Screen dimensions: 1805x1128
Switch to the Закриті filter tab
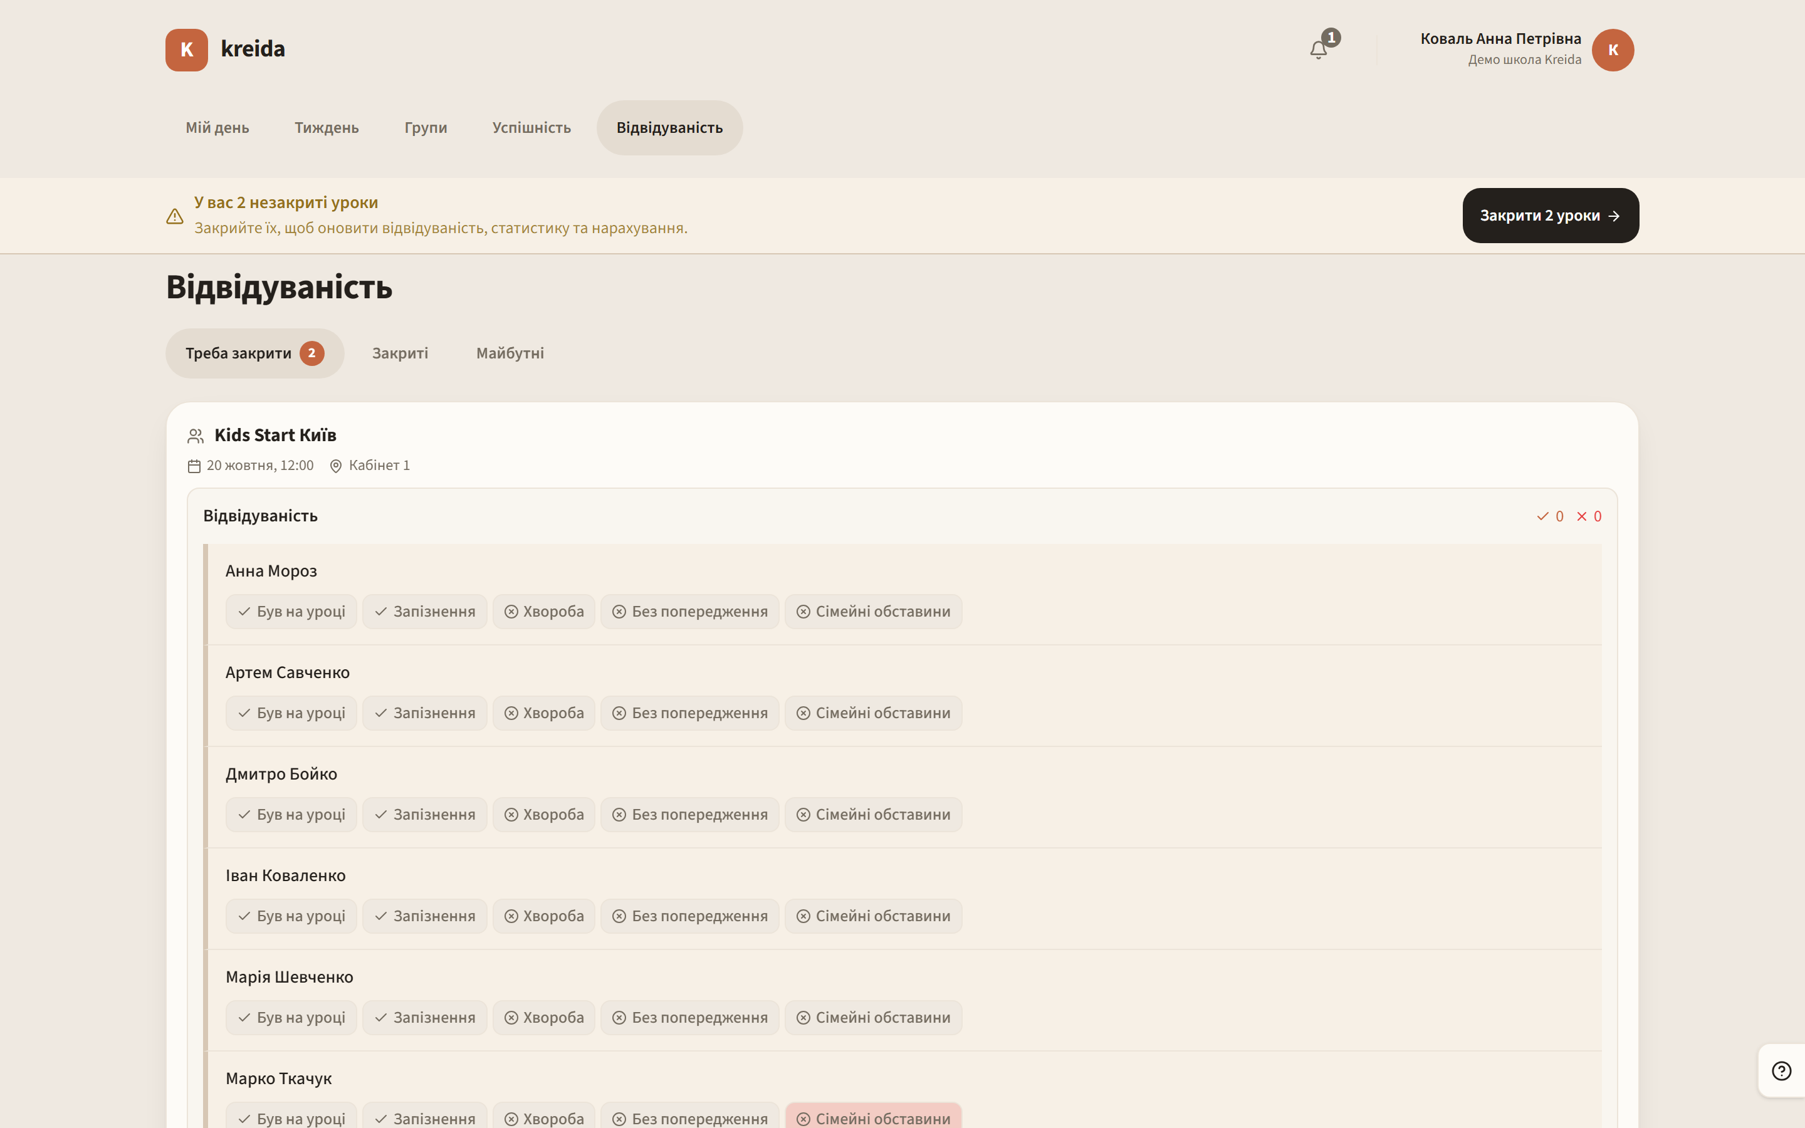(400, 353)
